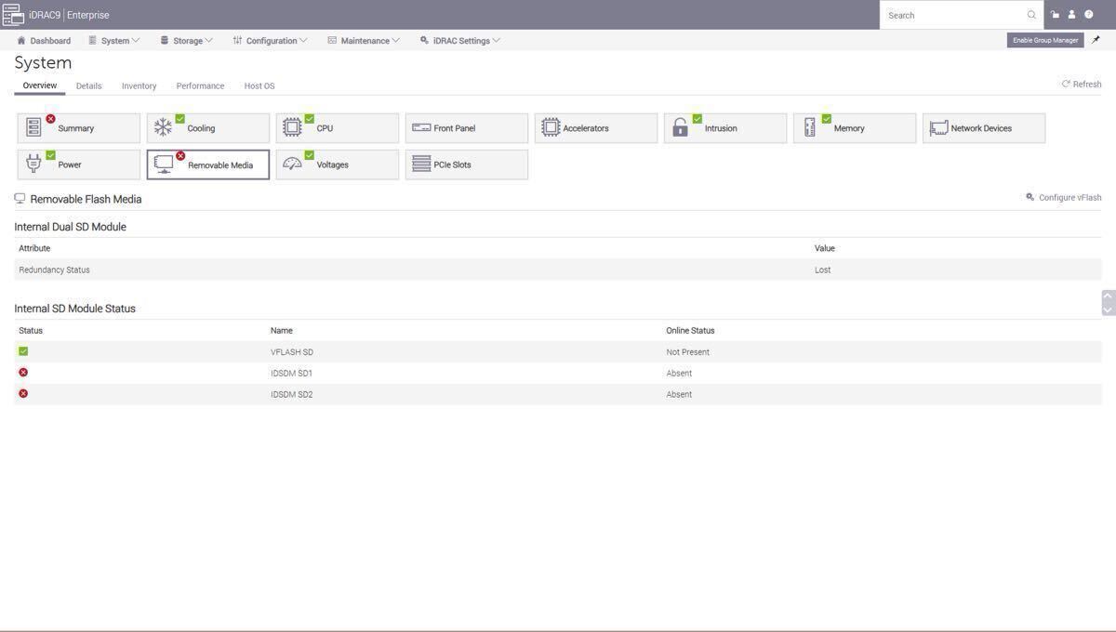Switch to the Details tab
The width and height of the screenshot is (1116, 632).
[89, 86]
